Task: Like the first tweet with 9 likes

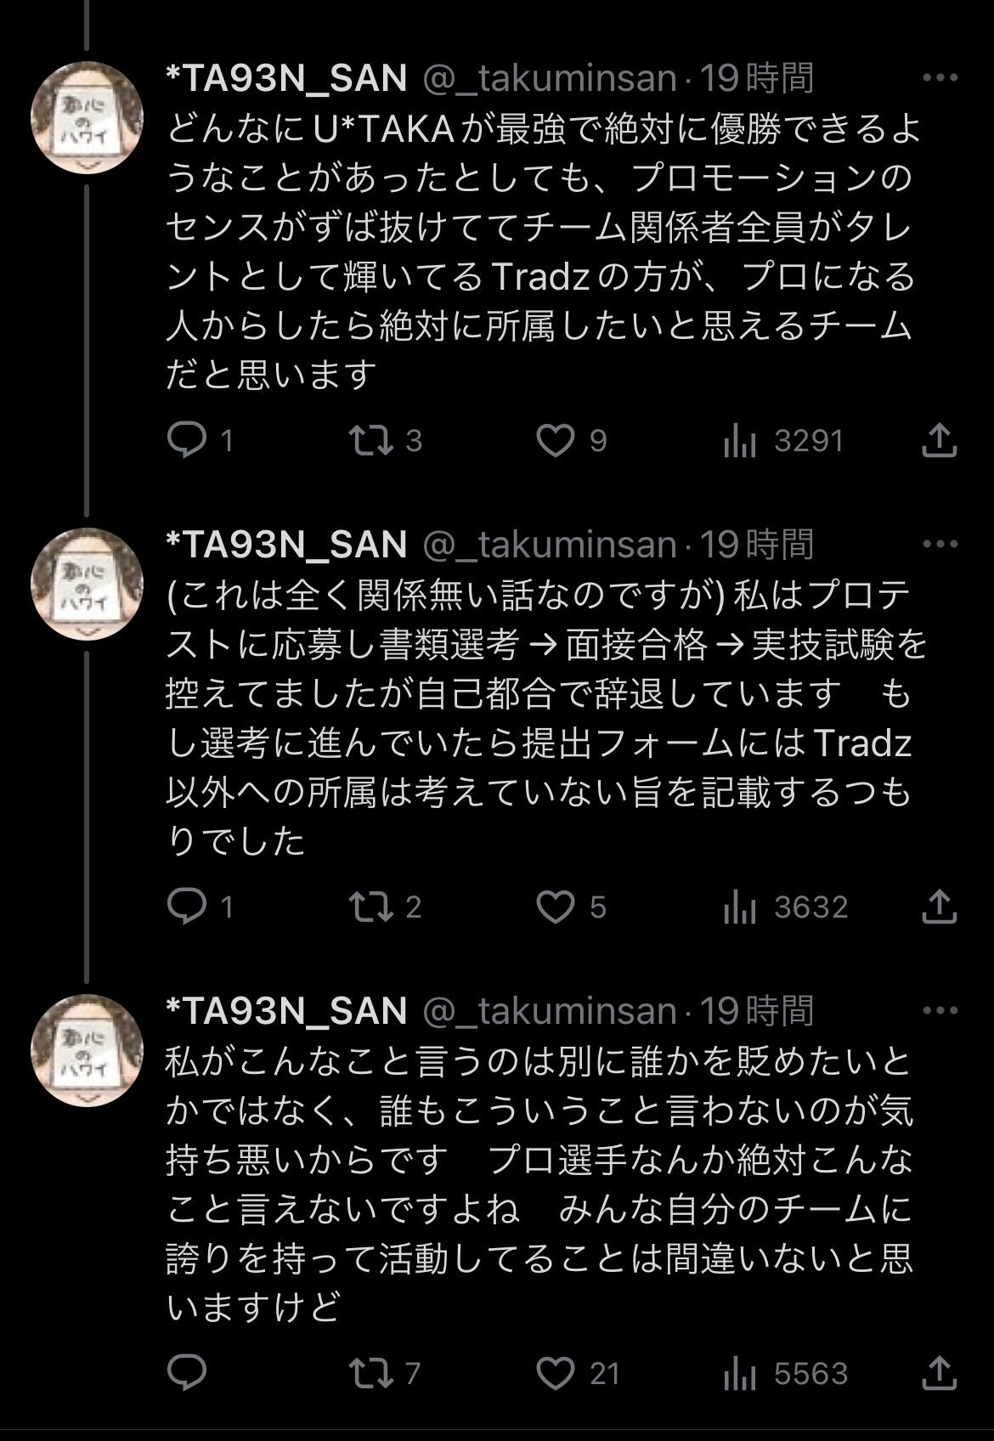Action: pyautogui.click(x=556, y=440)
